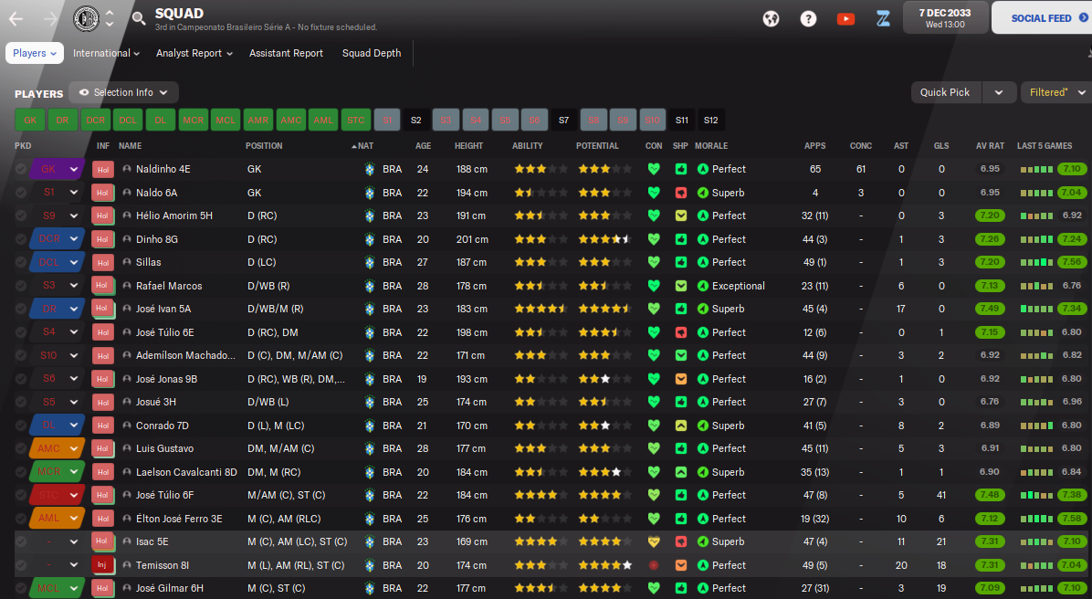This screenshot has height=599, width=1092.
Task: Click the Quick Pick button
Action: (945, 92)
